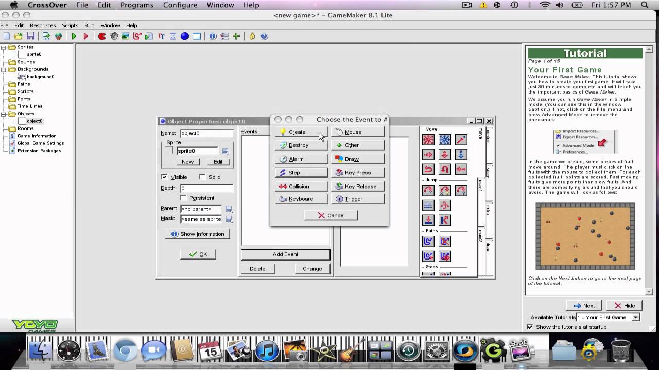Choose the Create event
The height and width of the screenshot is (370, 659).
[x=301, y=132]
